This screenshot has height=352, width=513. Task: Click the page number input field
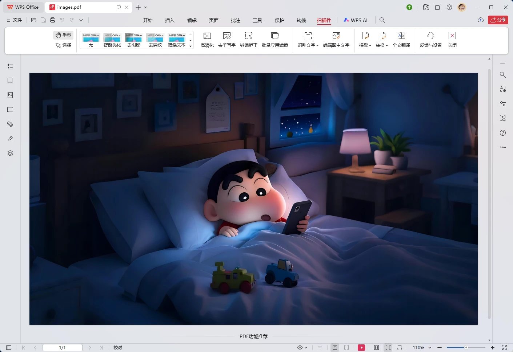62,347
